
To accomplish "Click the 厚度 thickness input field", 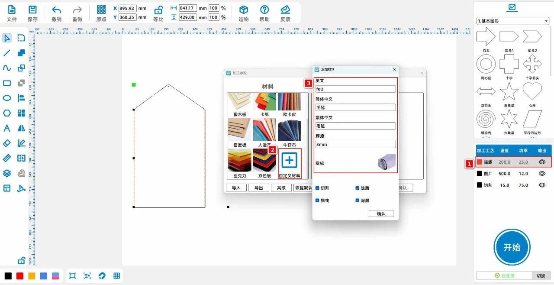I will coord(355,144).
